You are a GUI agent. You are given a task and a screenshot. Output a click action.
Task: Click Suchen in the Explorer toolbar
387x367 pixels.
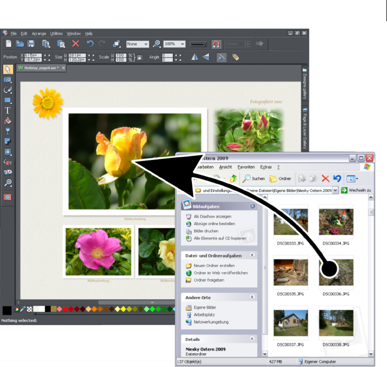coord(254,178)
